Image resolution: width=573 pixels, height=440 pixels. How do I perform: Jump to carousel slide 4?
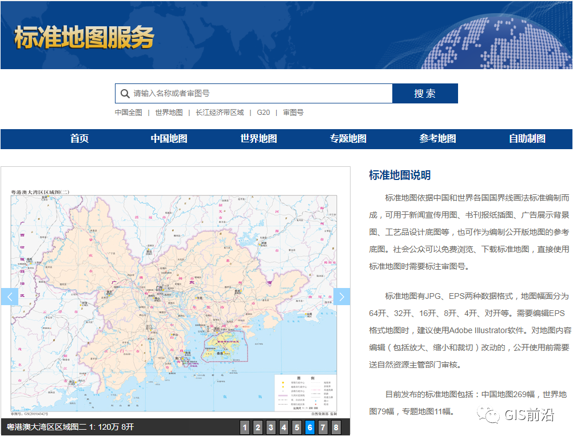coord(284,427)
